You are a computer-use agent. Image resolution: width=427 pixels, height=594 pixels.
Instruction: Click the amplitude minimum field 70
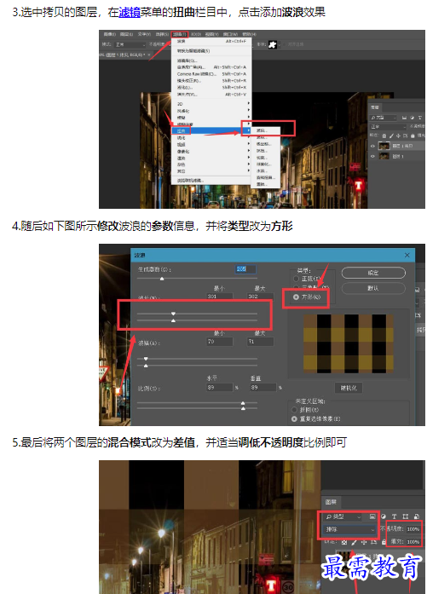tap(219, 342)
